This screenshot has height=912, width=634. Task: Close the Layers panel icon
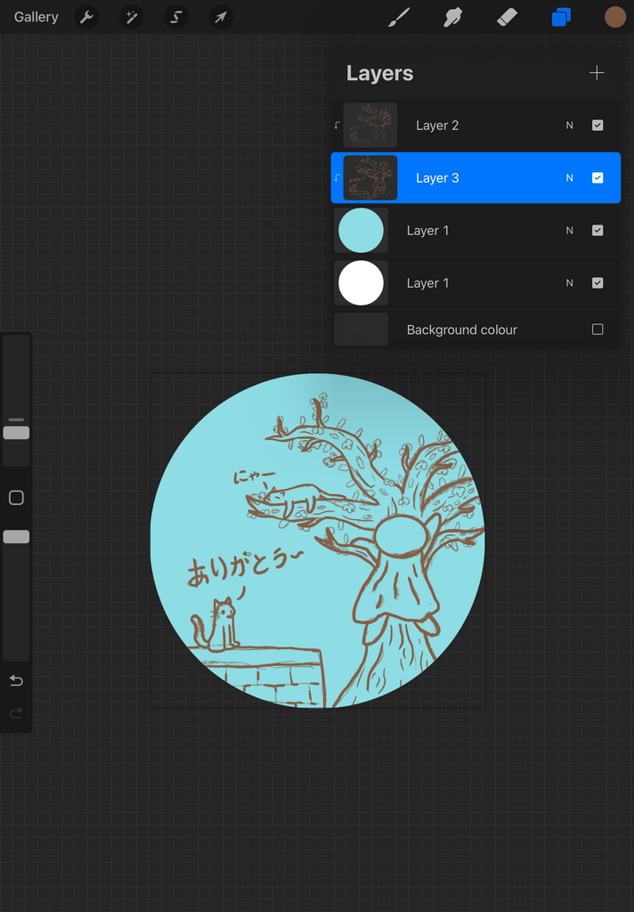coord(561,17)
